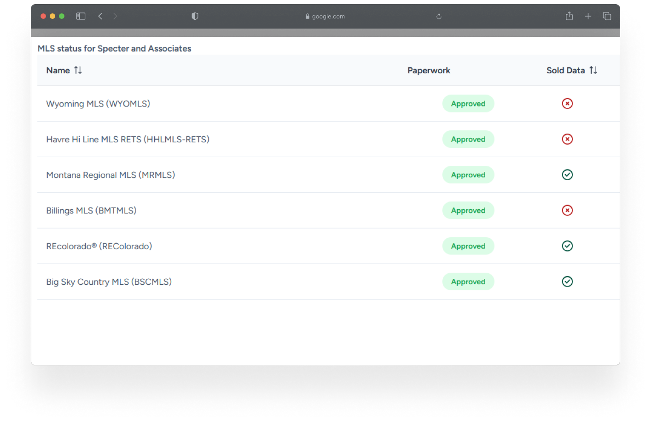Viewport: 651px width, 423px height.
Task: Select Havre Hi Line MLS RETS (HHLMLS-RETS)
Action: 128,139
